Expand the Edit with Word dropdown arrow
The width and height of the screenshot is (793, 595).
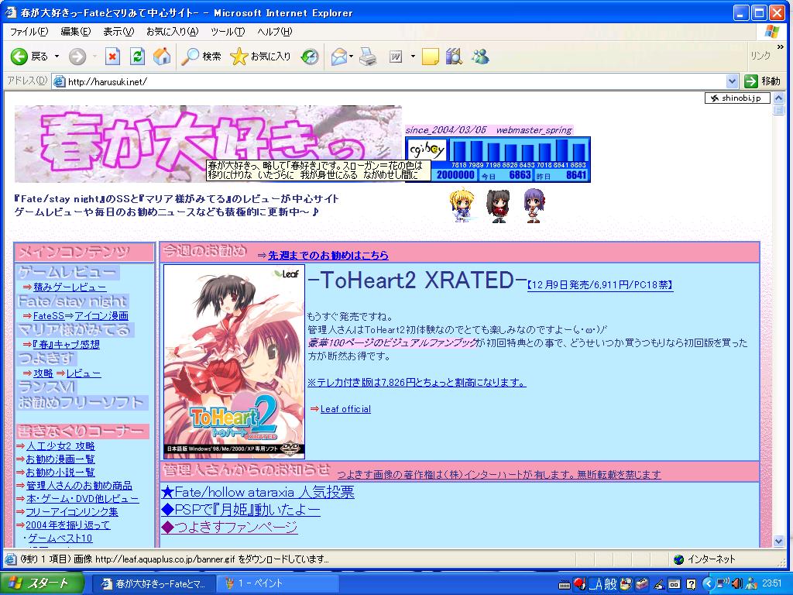[413, 56]
